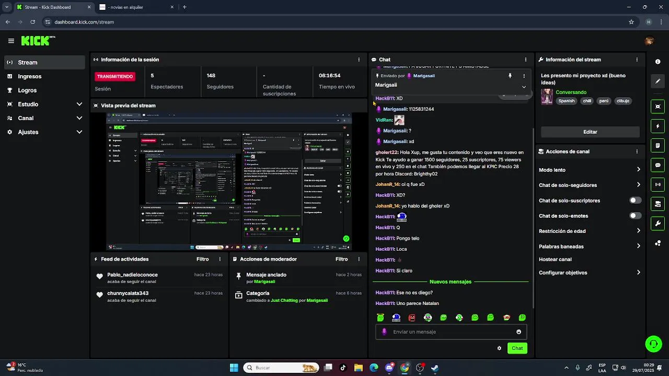Select Stream in the left sidebar
Image resolution: width=669 pixels, height=376 pixels.
(x=44, y=62)
